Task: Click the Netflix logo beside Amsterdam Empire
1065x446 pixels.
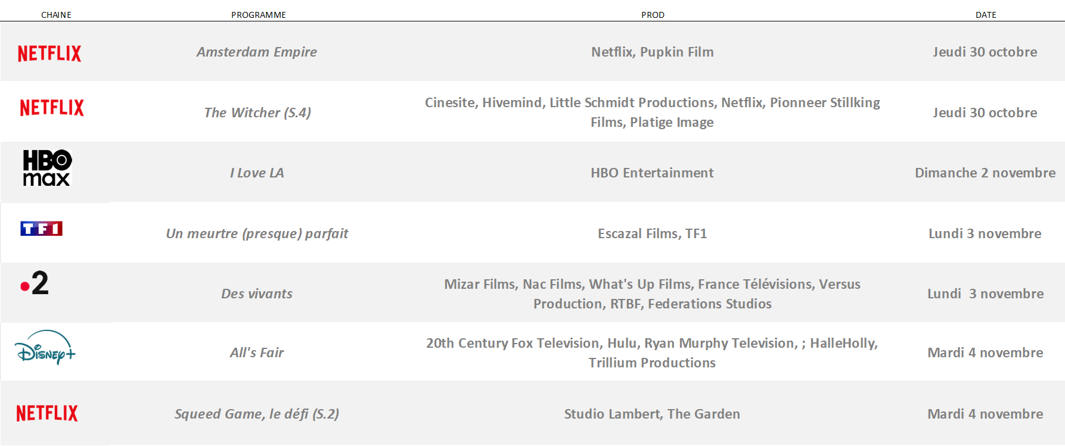Action: click(x=49, y=54)
